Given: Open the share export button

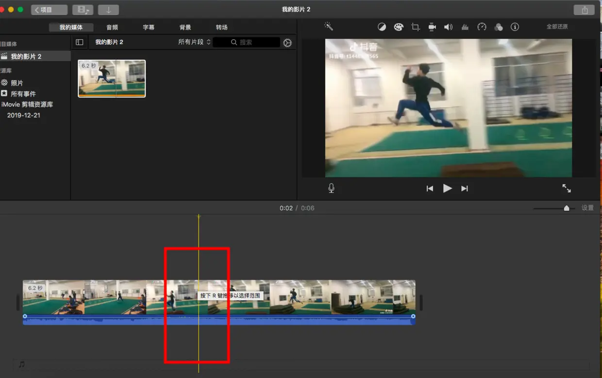Looking at the screenshot, I should pos(584,10).
